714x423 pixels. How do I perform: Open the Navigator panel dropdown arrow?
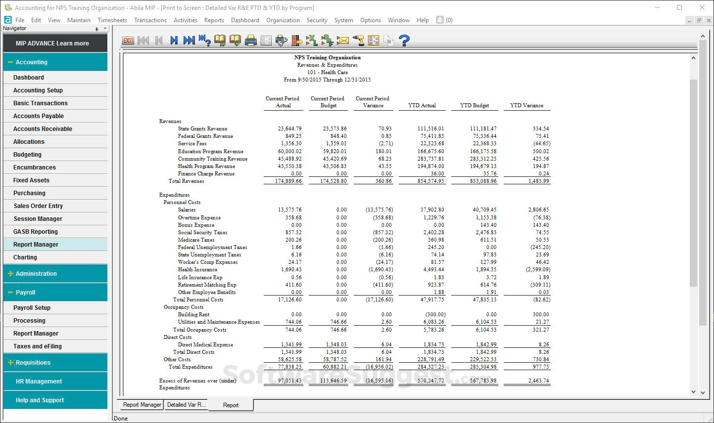coord(105,29)
